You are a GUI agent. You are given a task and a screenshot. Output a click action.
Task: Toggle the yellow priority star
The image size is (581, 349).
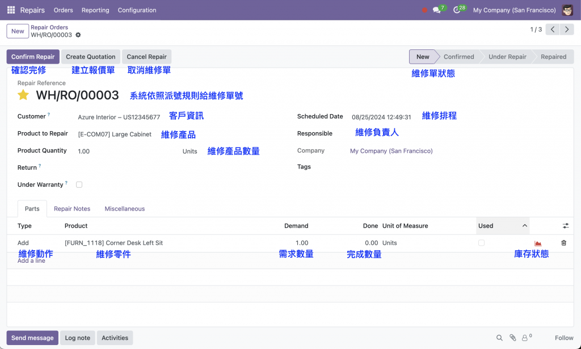point(23,95)
